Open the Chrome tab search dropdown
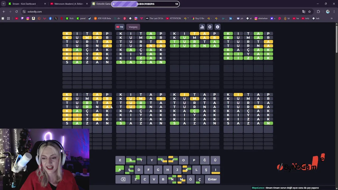Screen dimensions: 338x190 (3, 4)
